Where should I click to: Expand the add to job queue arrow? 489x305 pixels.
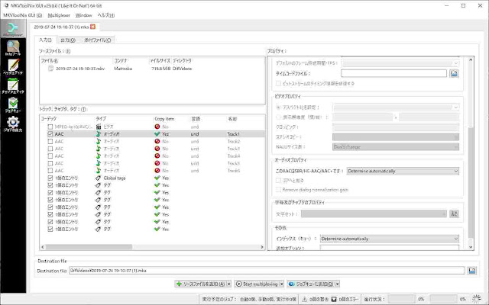click(337, 284)
